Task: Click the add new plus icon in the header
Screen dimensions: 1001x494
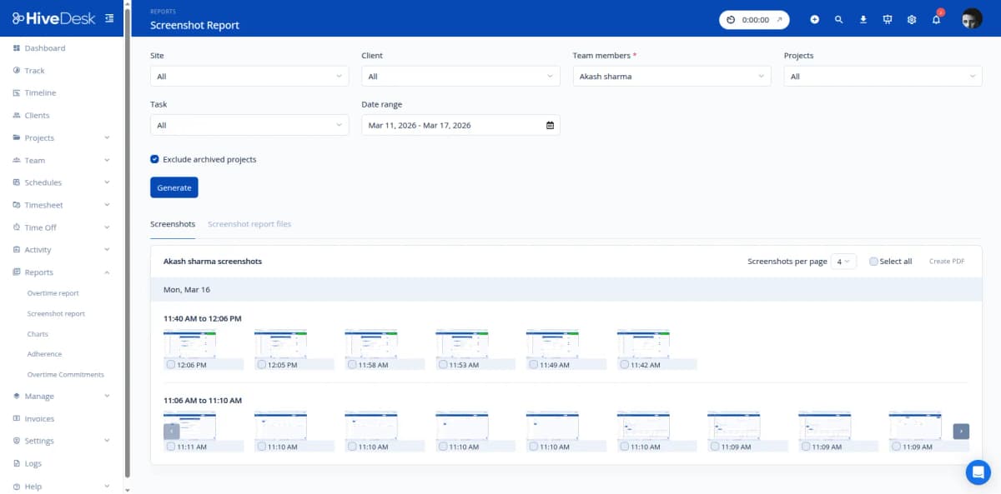Action: (x=815, y=18)
